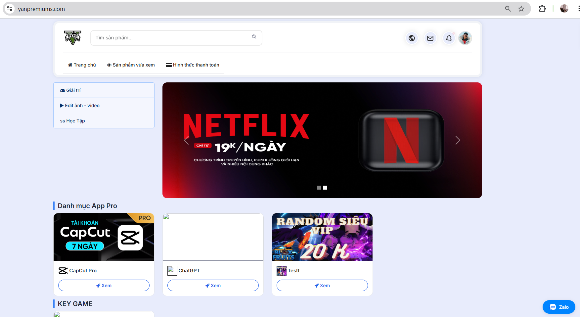Click the Testt product title
This screenshot has width=580, height=317.
294,271
